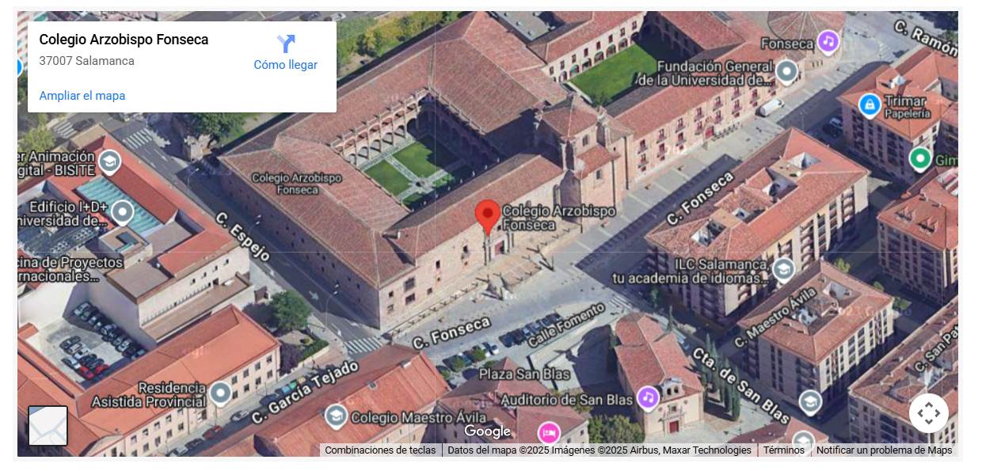This screenshot has width=982, height=471.
Task: Click the Residencia Asistida Provincial marker icon
Action: coord(219,392)
